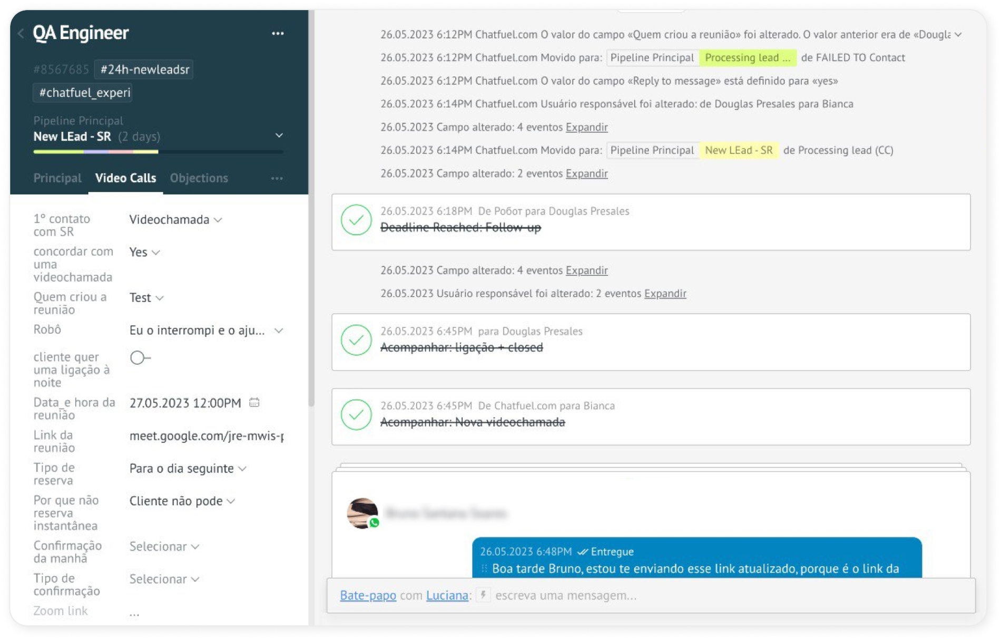Viewport: 1001px width, 640px height.
Task: Select the Objections tab
Action: click(199, 178)
